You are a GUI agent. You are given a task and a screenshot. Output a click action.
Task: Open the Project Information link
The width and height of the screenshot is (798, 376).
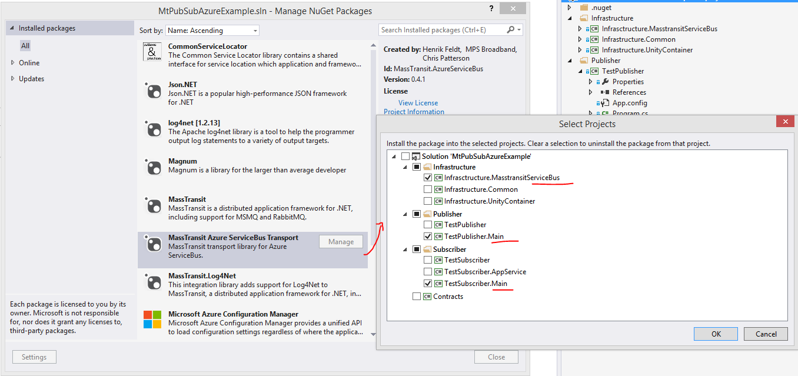pyautogui.click(x=414, y=112)
